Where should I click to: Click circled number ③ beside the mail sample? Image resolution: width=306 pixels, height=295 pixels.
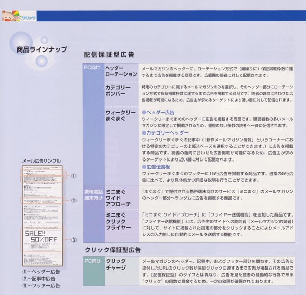[73, 240]
